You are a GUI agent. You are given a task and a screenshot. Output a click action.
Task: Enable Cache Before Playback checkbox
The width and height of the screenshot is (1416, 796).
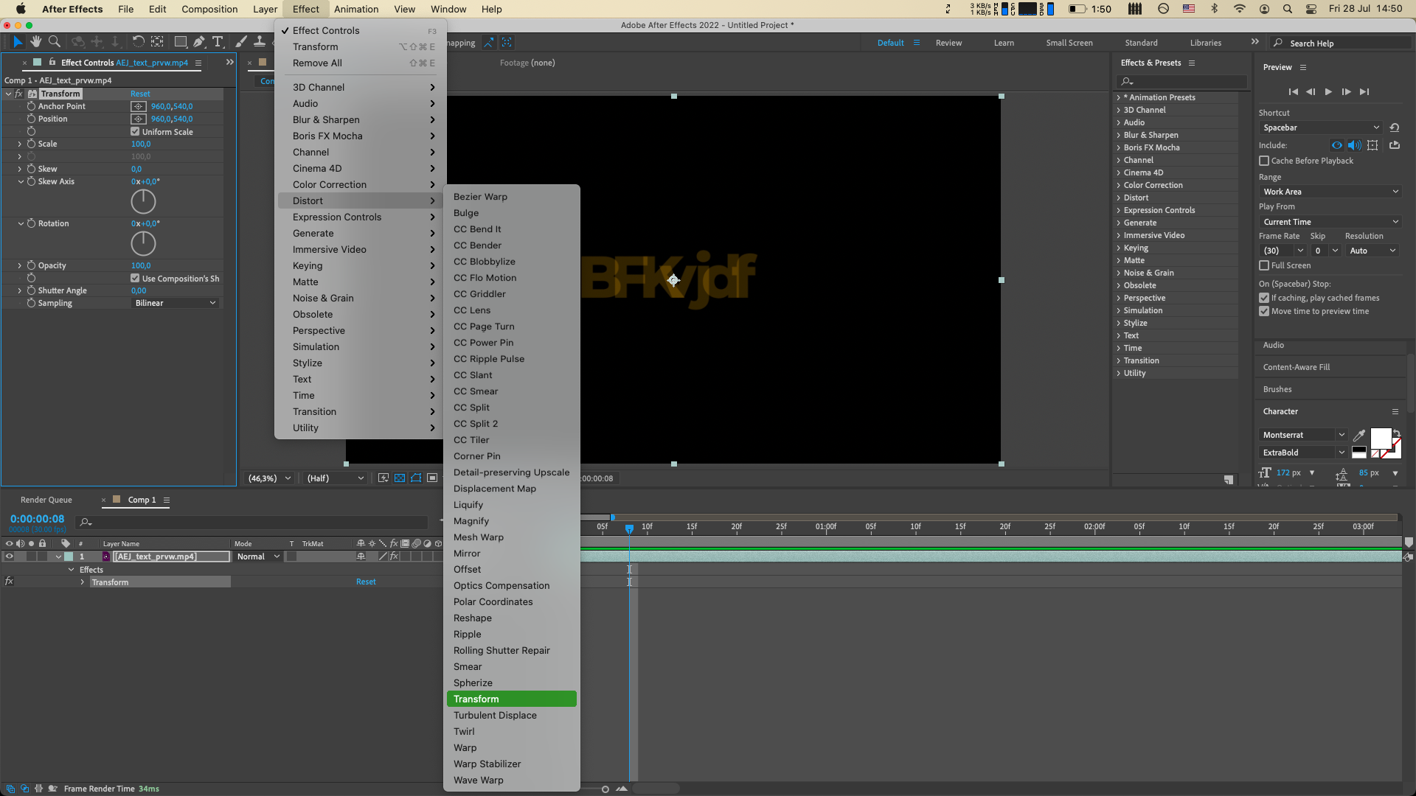[1264, 161]
